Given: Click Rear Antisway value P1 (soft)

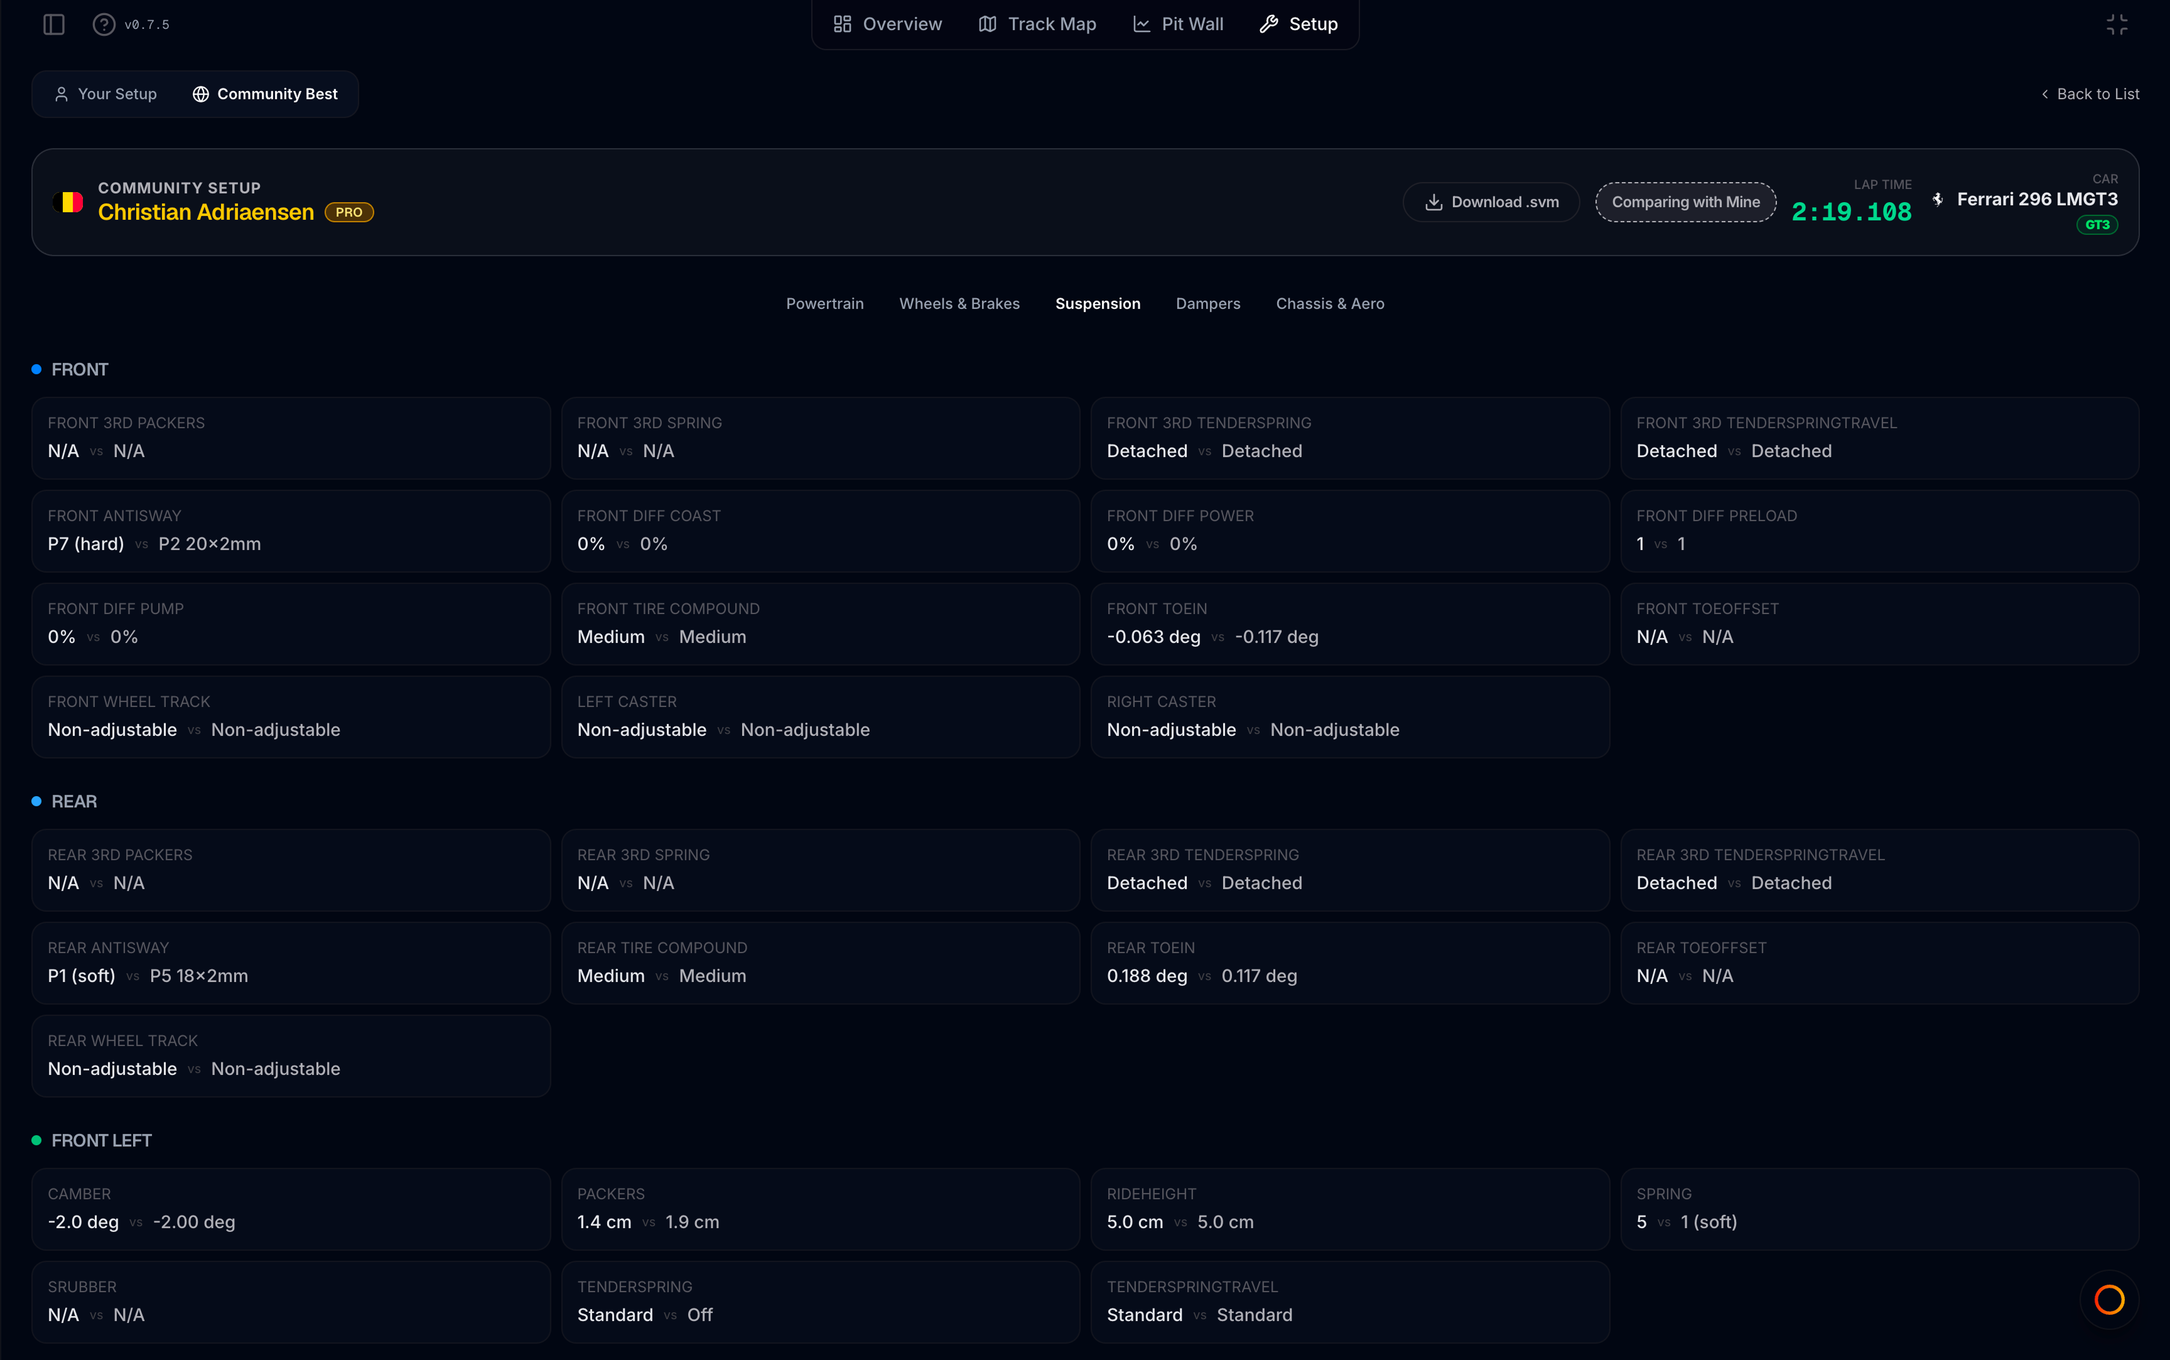Looking at the screenshot, I should pos(81,976).
